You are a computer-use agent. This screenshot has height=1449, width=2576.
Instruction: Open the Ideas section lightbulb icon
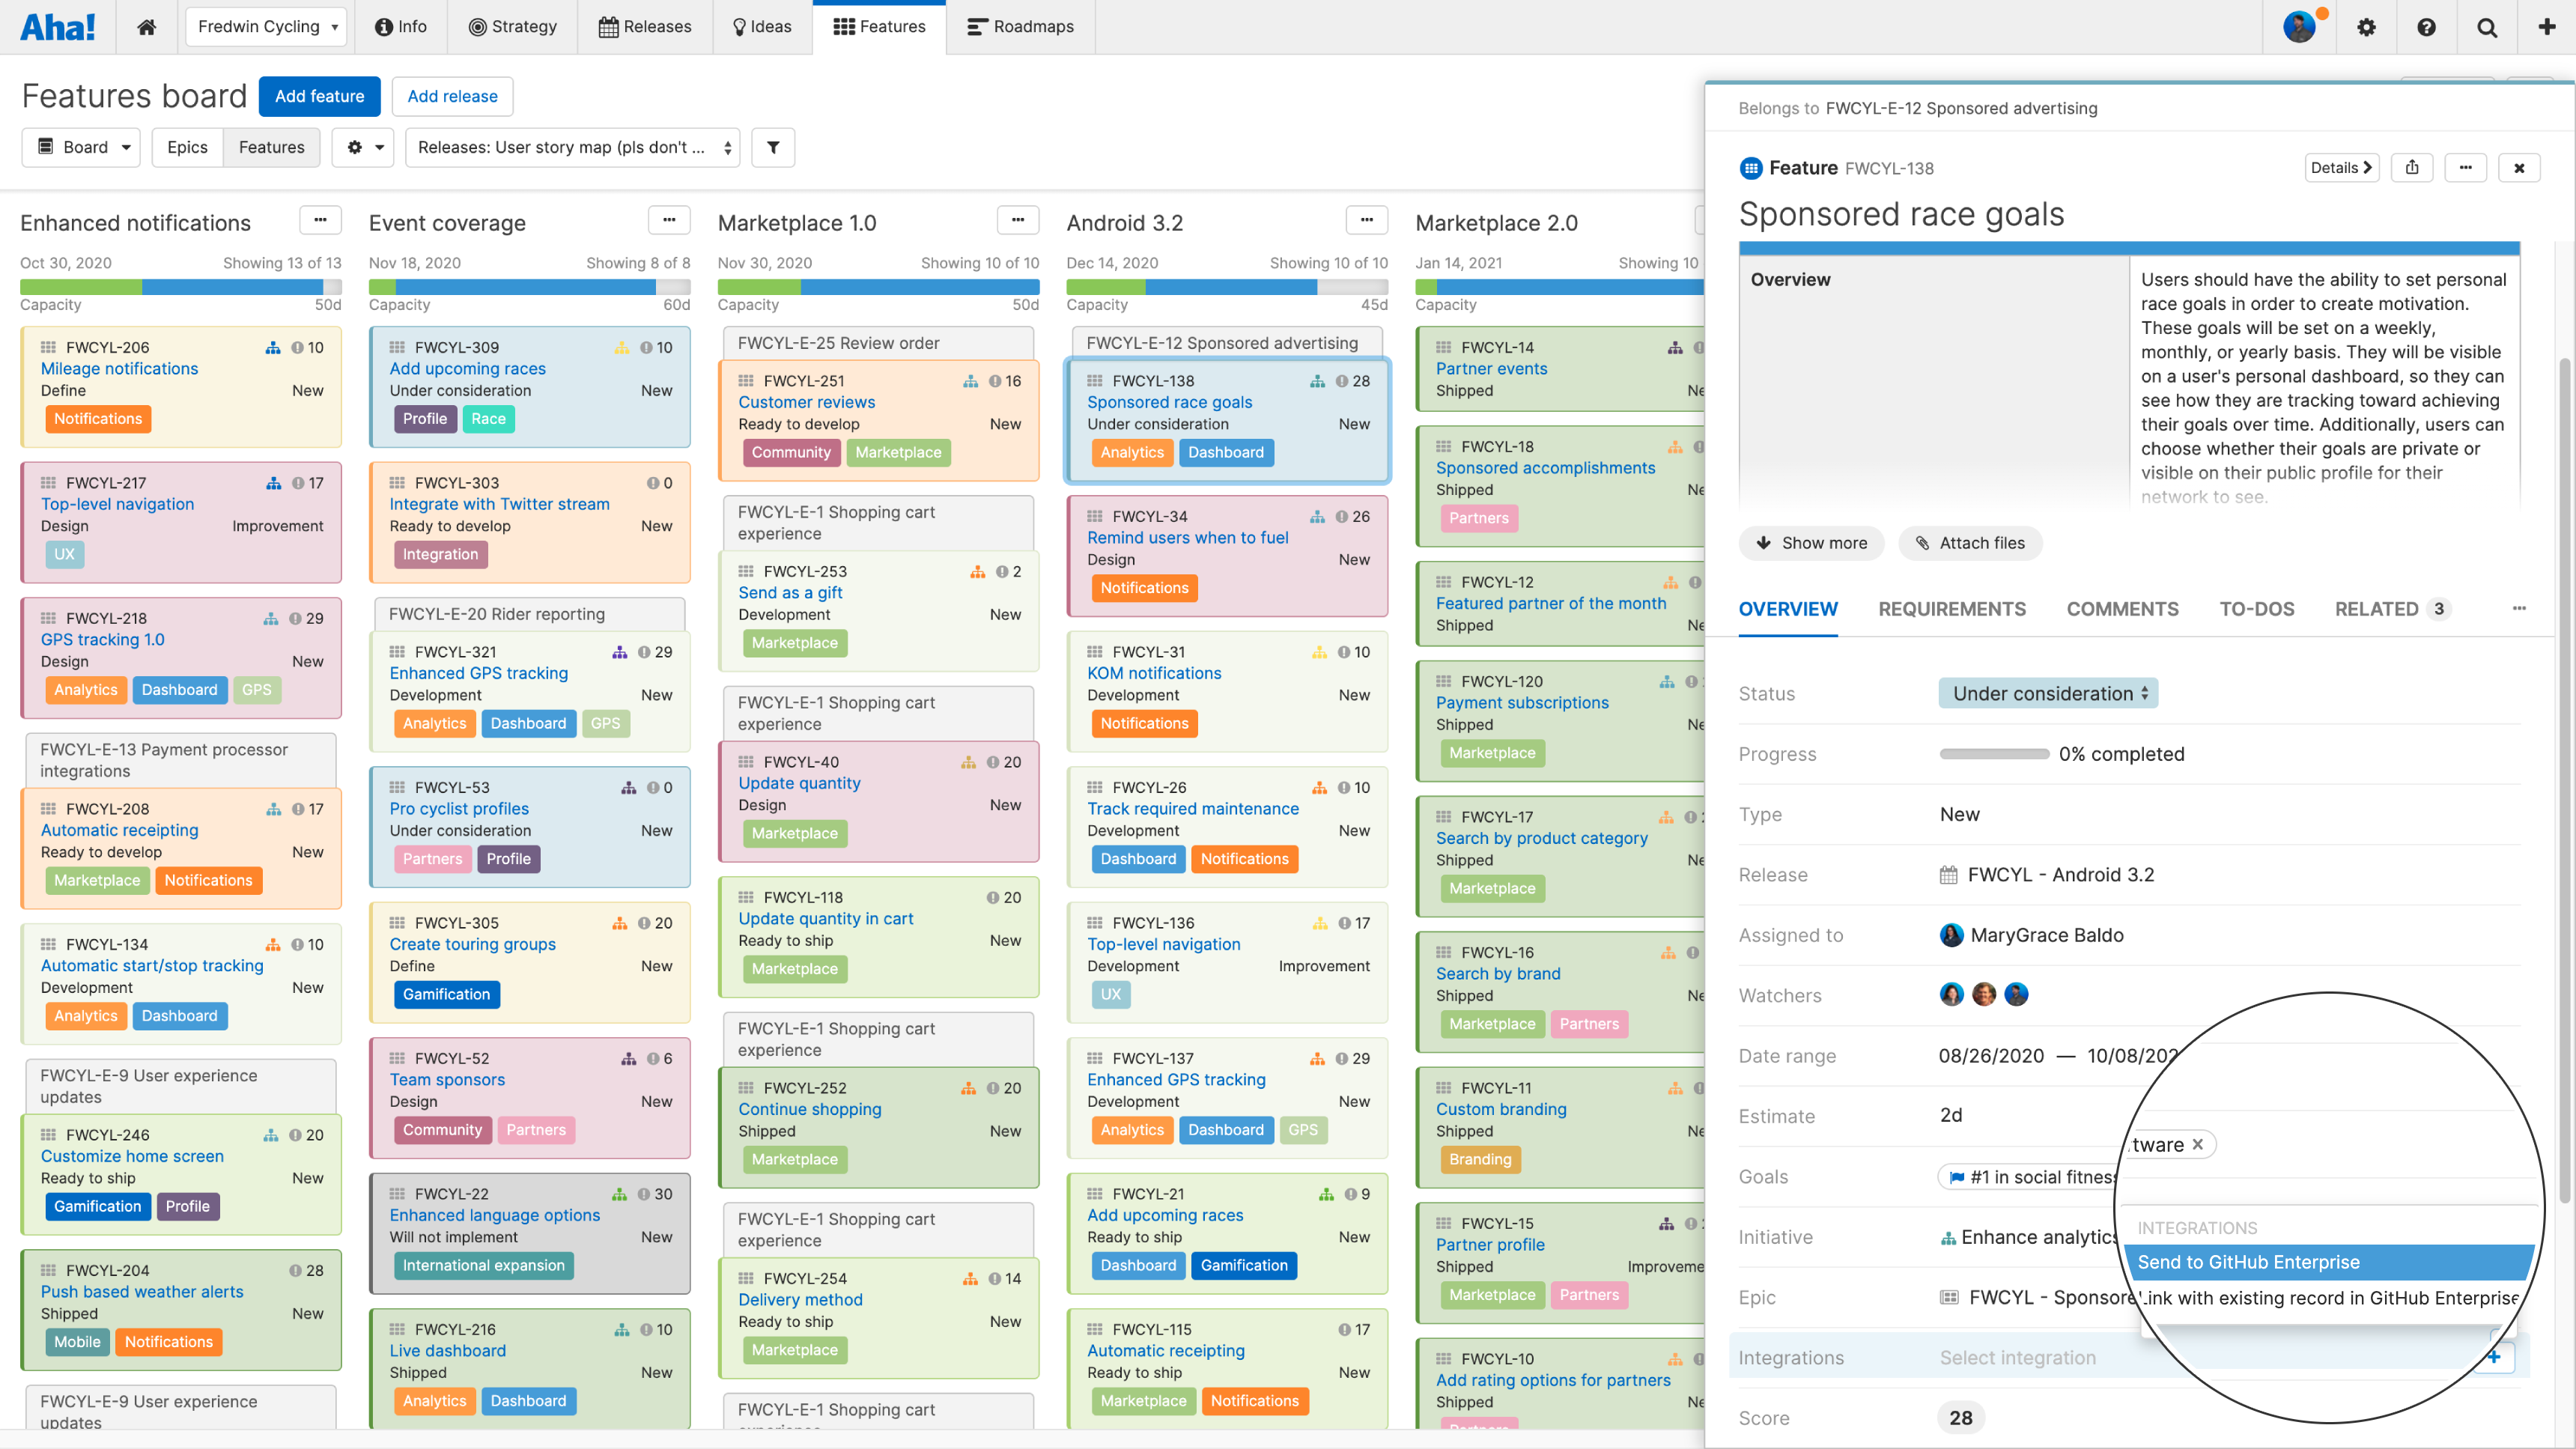click(x=740, y=26)
